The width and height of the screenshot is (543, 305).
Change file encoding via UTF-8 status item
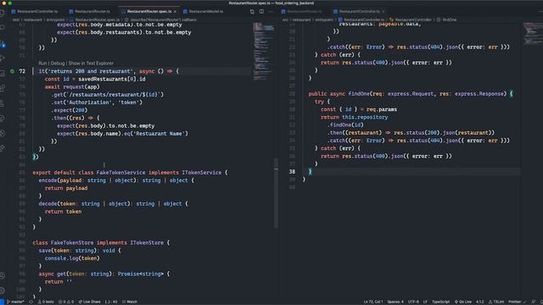coord(413,302)
